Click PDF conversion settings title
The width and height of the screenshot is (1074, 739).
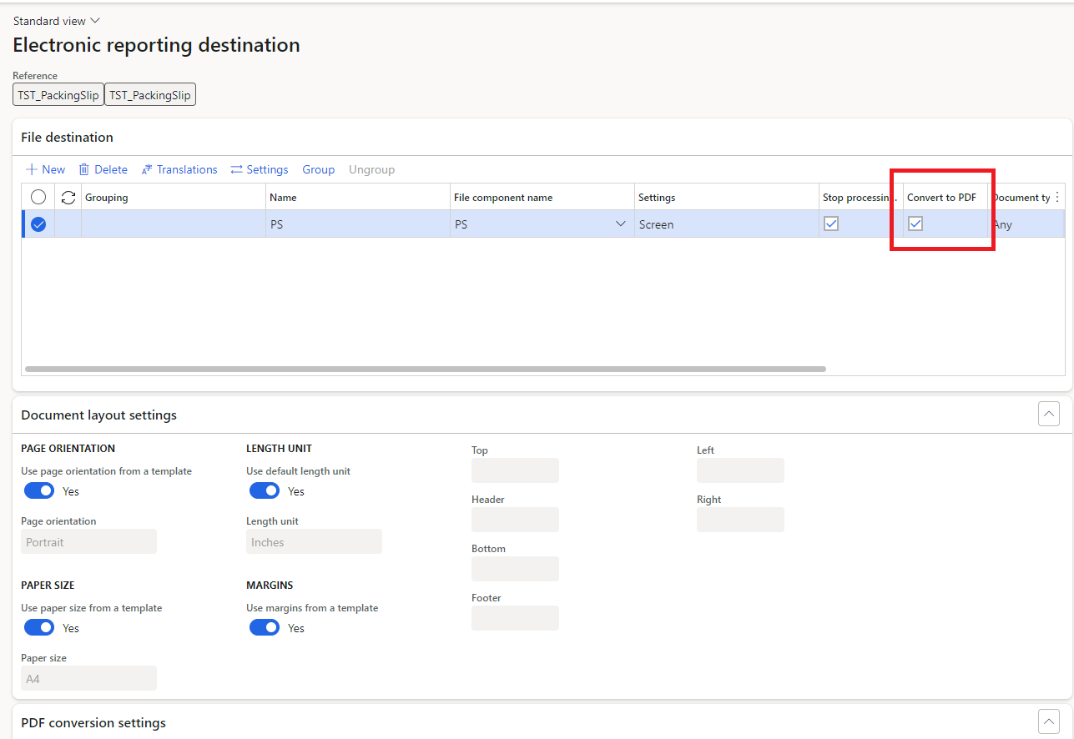click(x=93, y=722)
